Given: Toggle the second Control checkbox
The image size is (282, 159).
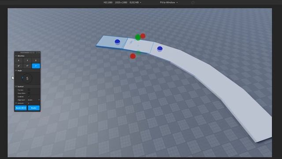Looking at the screenshot, I should (x=29, y=93).
